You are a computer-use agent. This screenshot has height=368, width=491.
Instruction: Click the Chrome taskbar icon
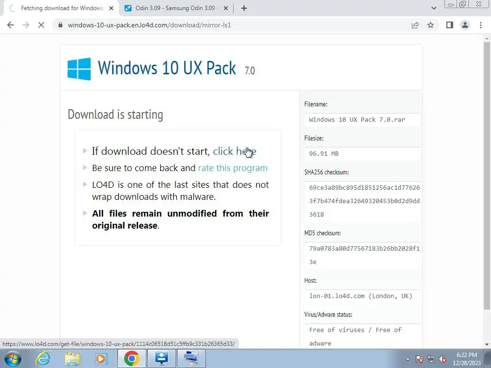pos(131,358)
